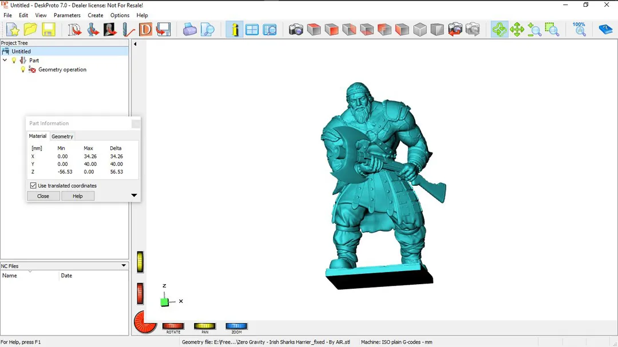Open the File menu
The height and width of the screenshot is (347, 618).
click(7, 15)
